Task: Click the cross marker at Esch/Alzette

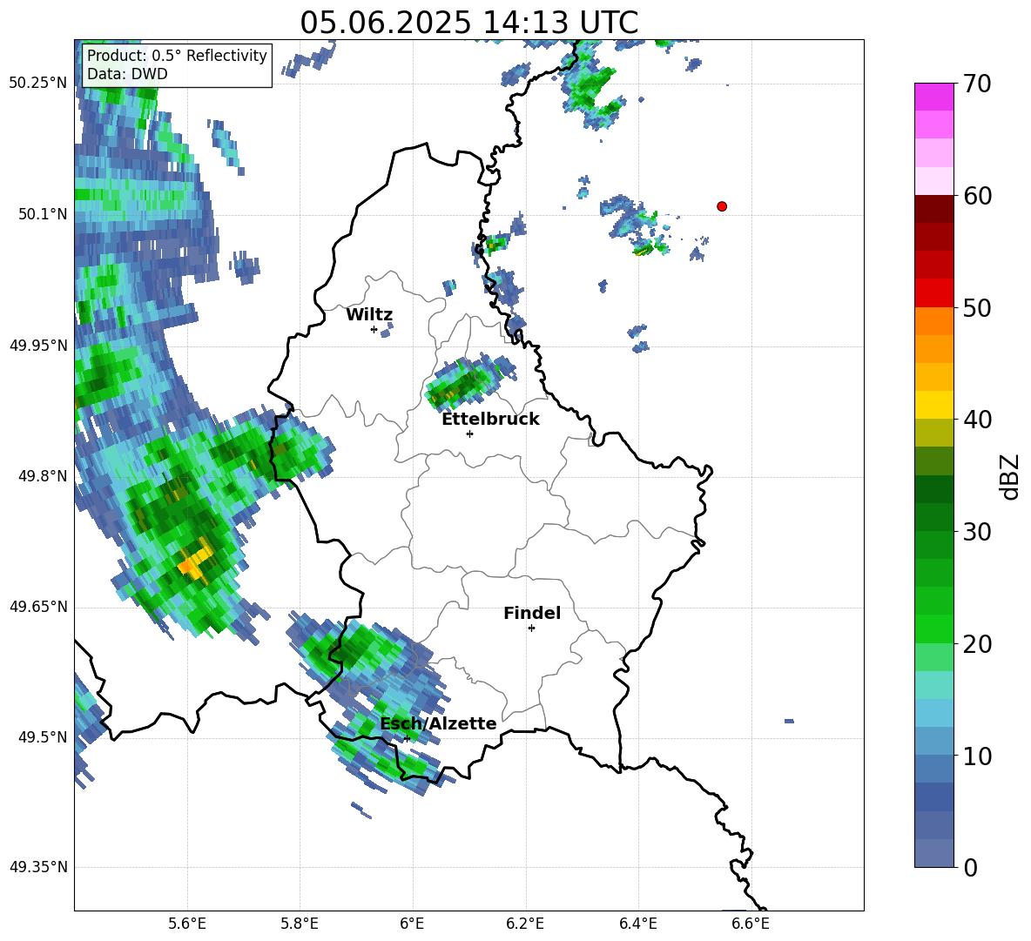Action: click(x=407, y=738)
